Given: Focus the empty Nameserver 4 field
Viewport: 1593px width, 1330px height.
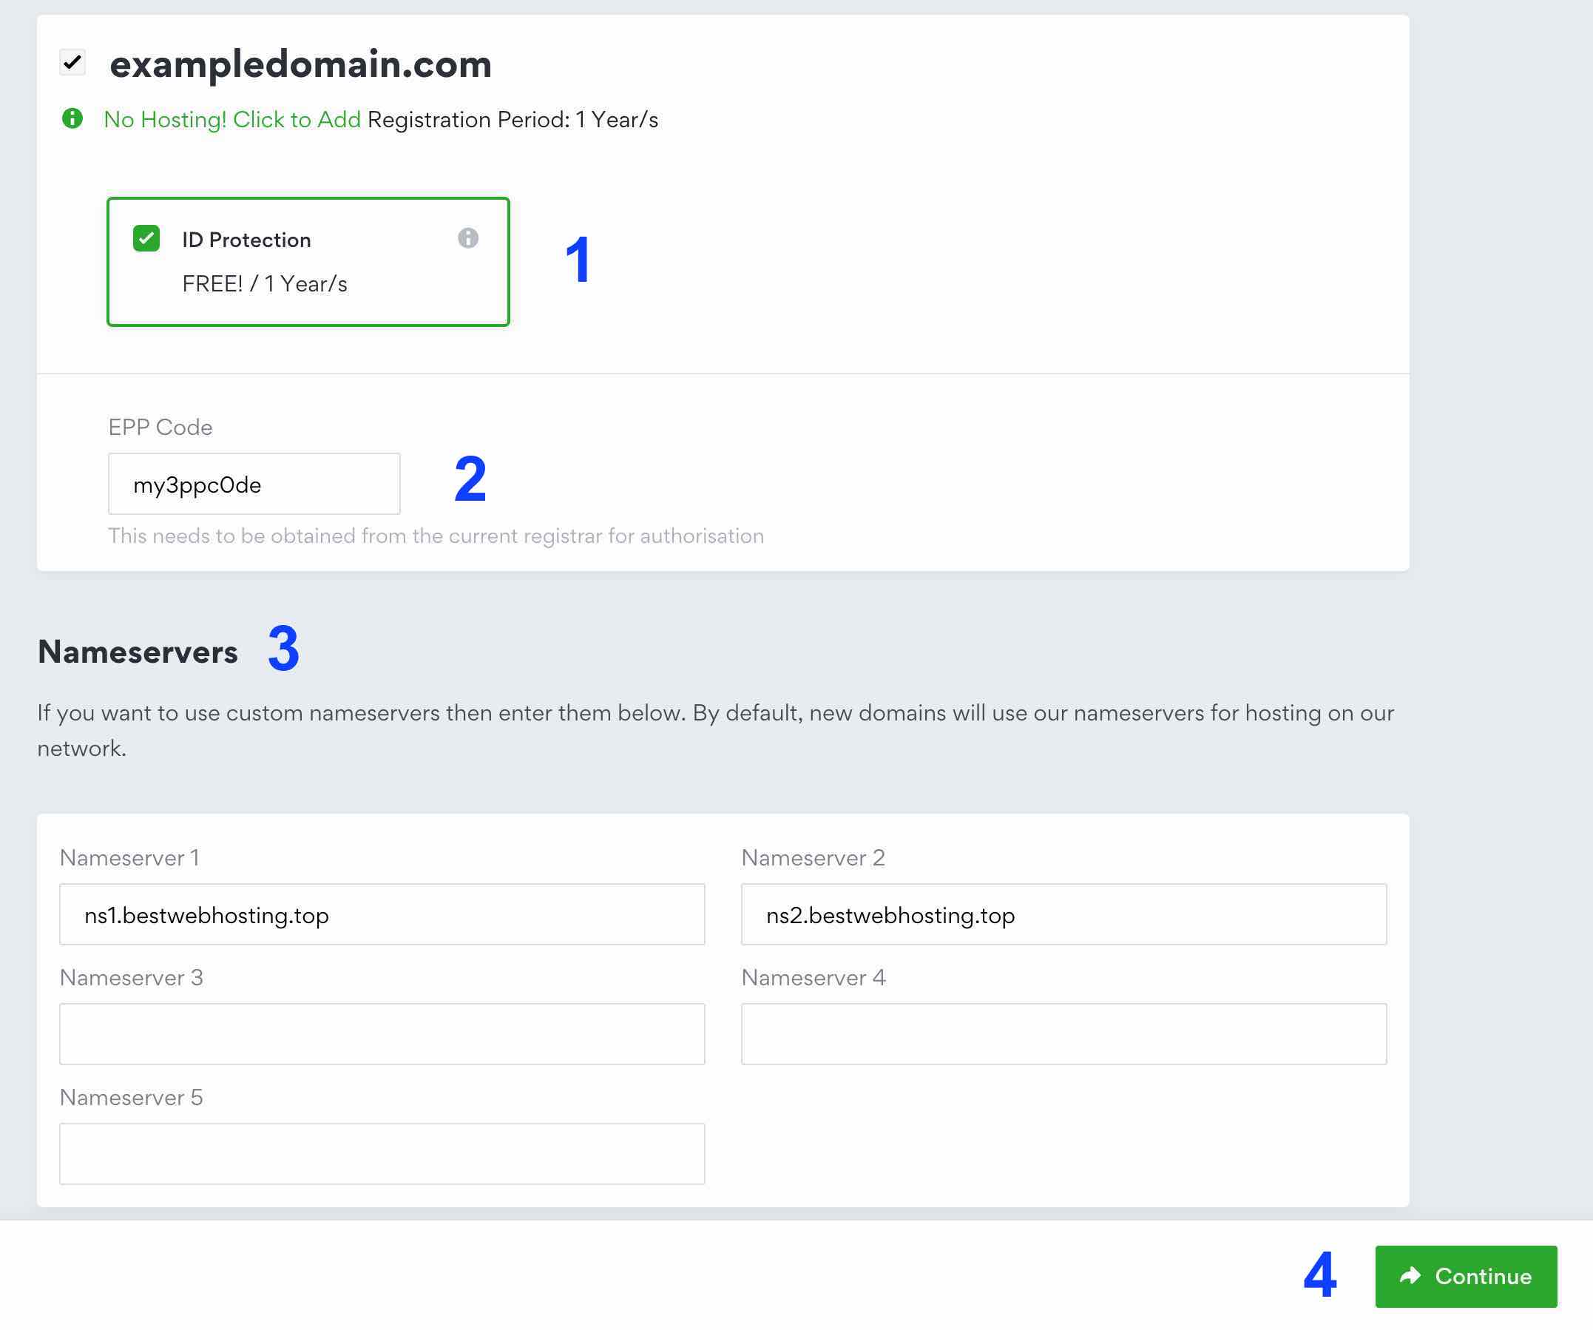Looking at the screenshot, I should (1063, 1034).
